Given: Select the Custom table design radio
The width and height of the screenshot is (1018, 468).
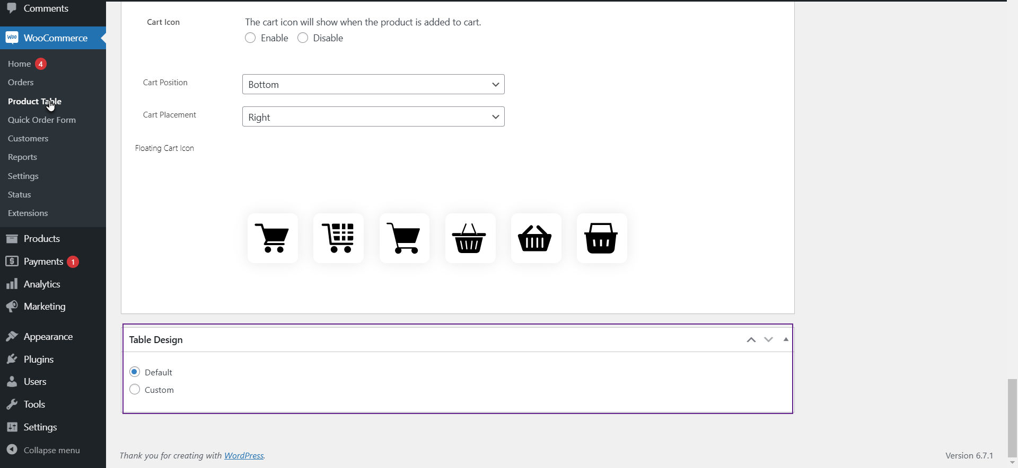Looking at the screenshot, I should click(x=135, y=390).
